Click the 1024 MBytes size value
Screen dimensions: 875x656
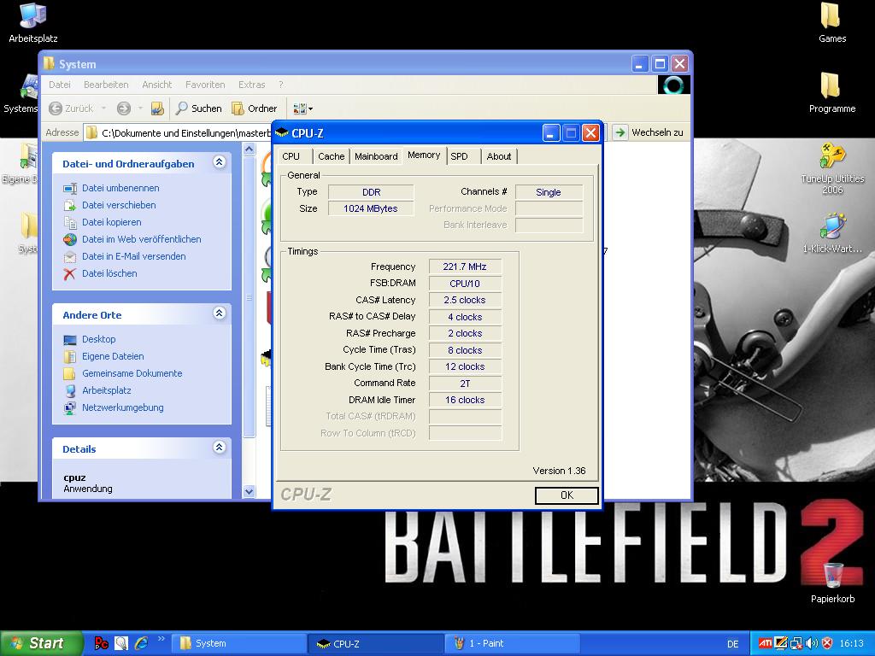coord(371,208)
